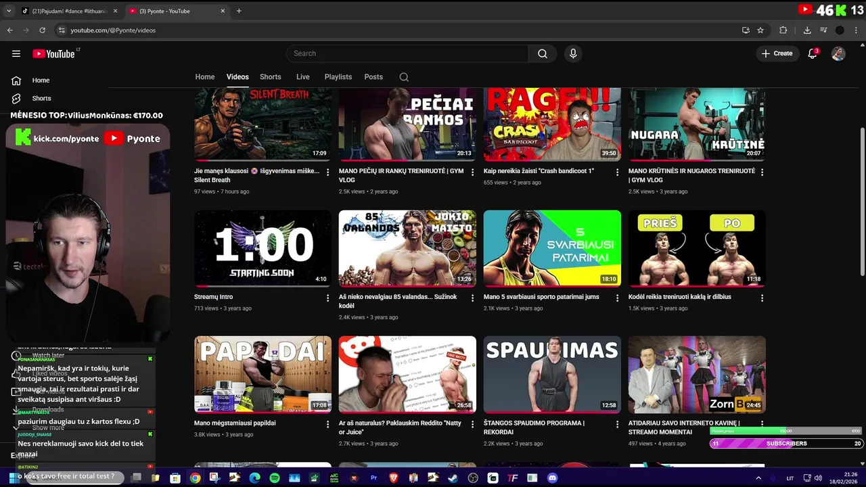Open Chrome three-dot menu

(856, 30)
